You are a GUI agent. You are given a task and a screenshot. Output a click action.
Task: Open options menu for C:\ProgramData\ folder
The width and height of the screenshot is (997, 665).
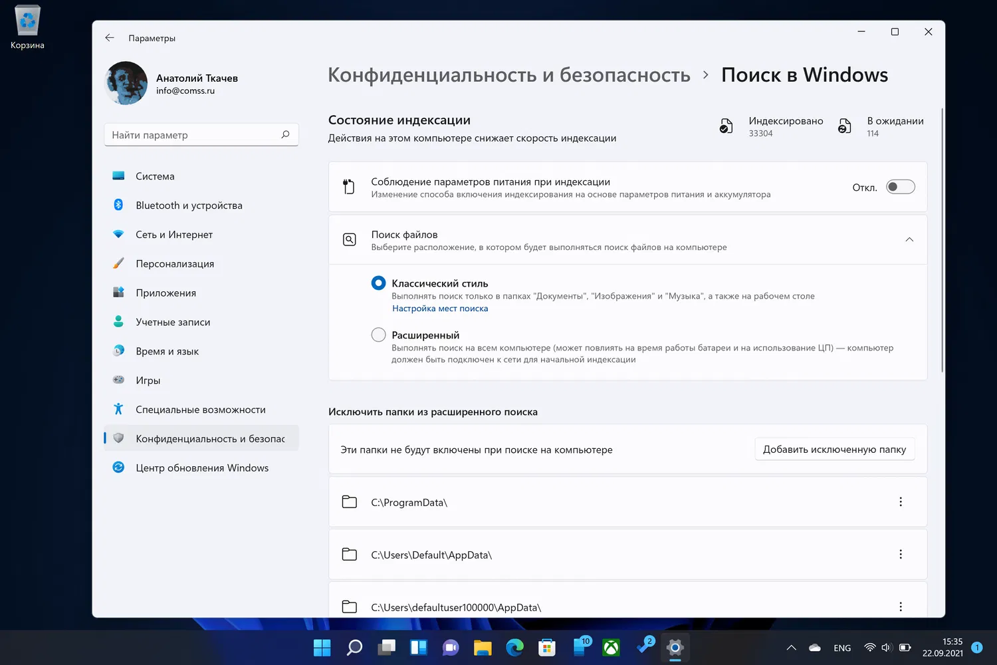coord(901,502)
